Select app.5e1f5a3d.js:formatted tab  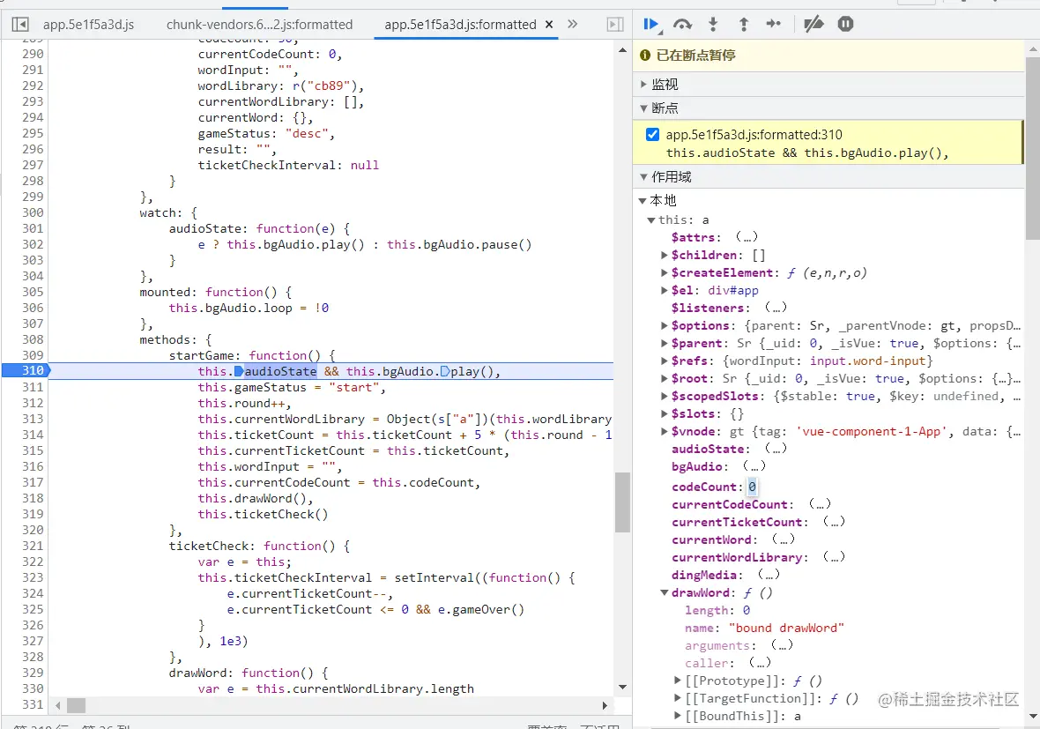pyautogui.click(x=460, y=25)
